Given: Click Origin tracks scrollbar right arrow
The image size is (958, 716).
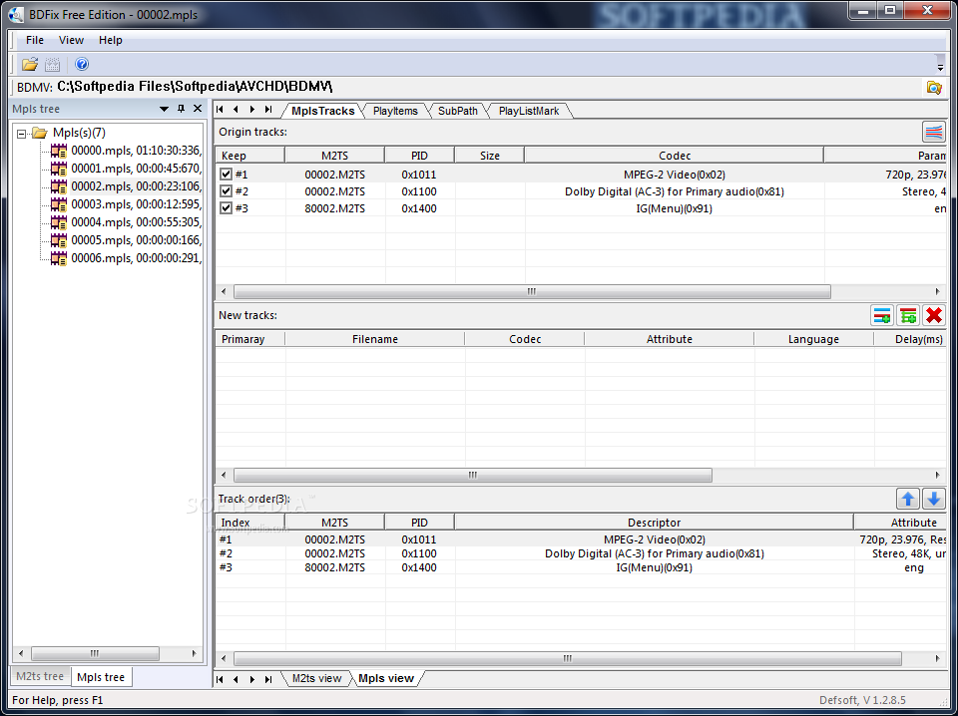Looking at the screenshot, I should 937,292.
